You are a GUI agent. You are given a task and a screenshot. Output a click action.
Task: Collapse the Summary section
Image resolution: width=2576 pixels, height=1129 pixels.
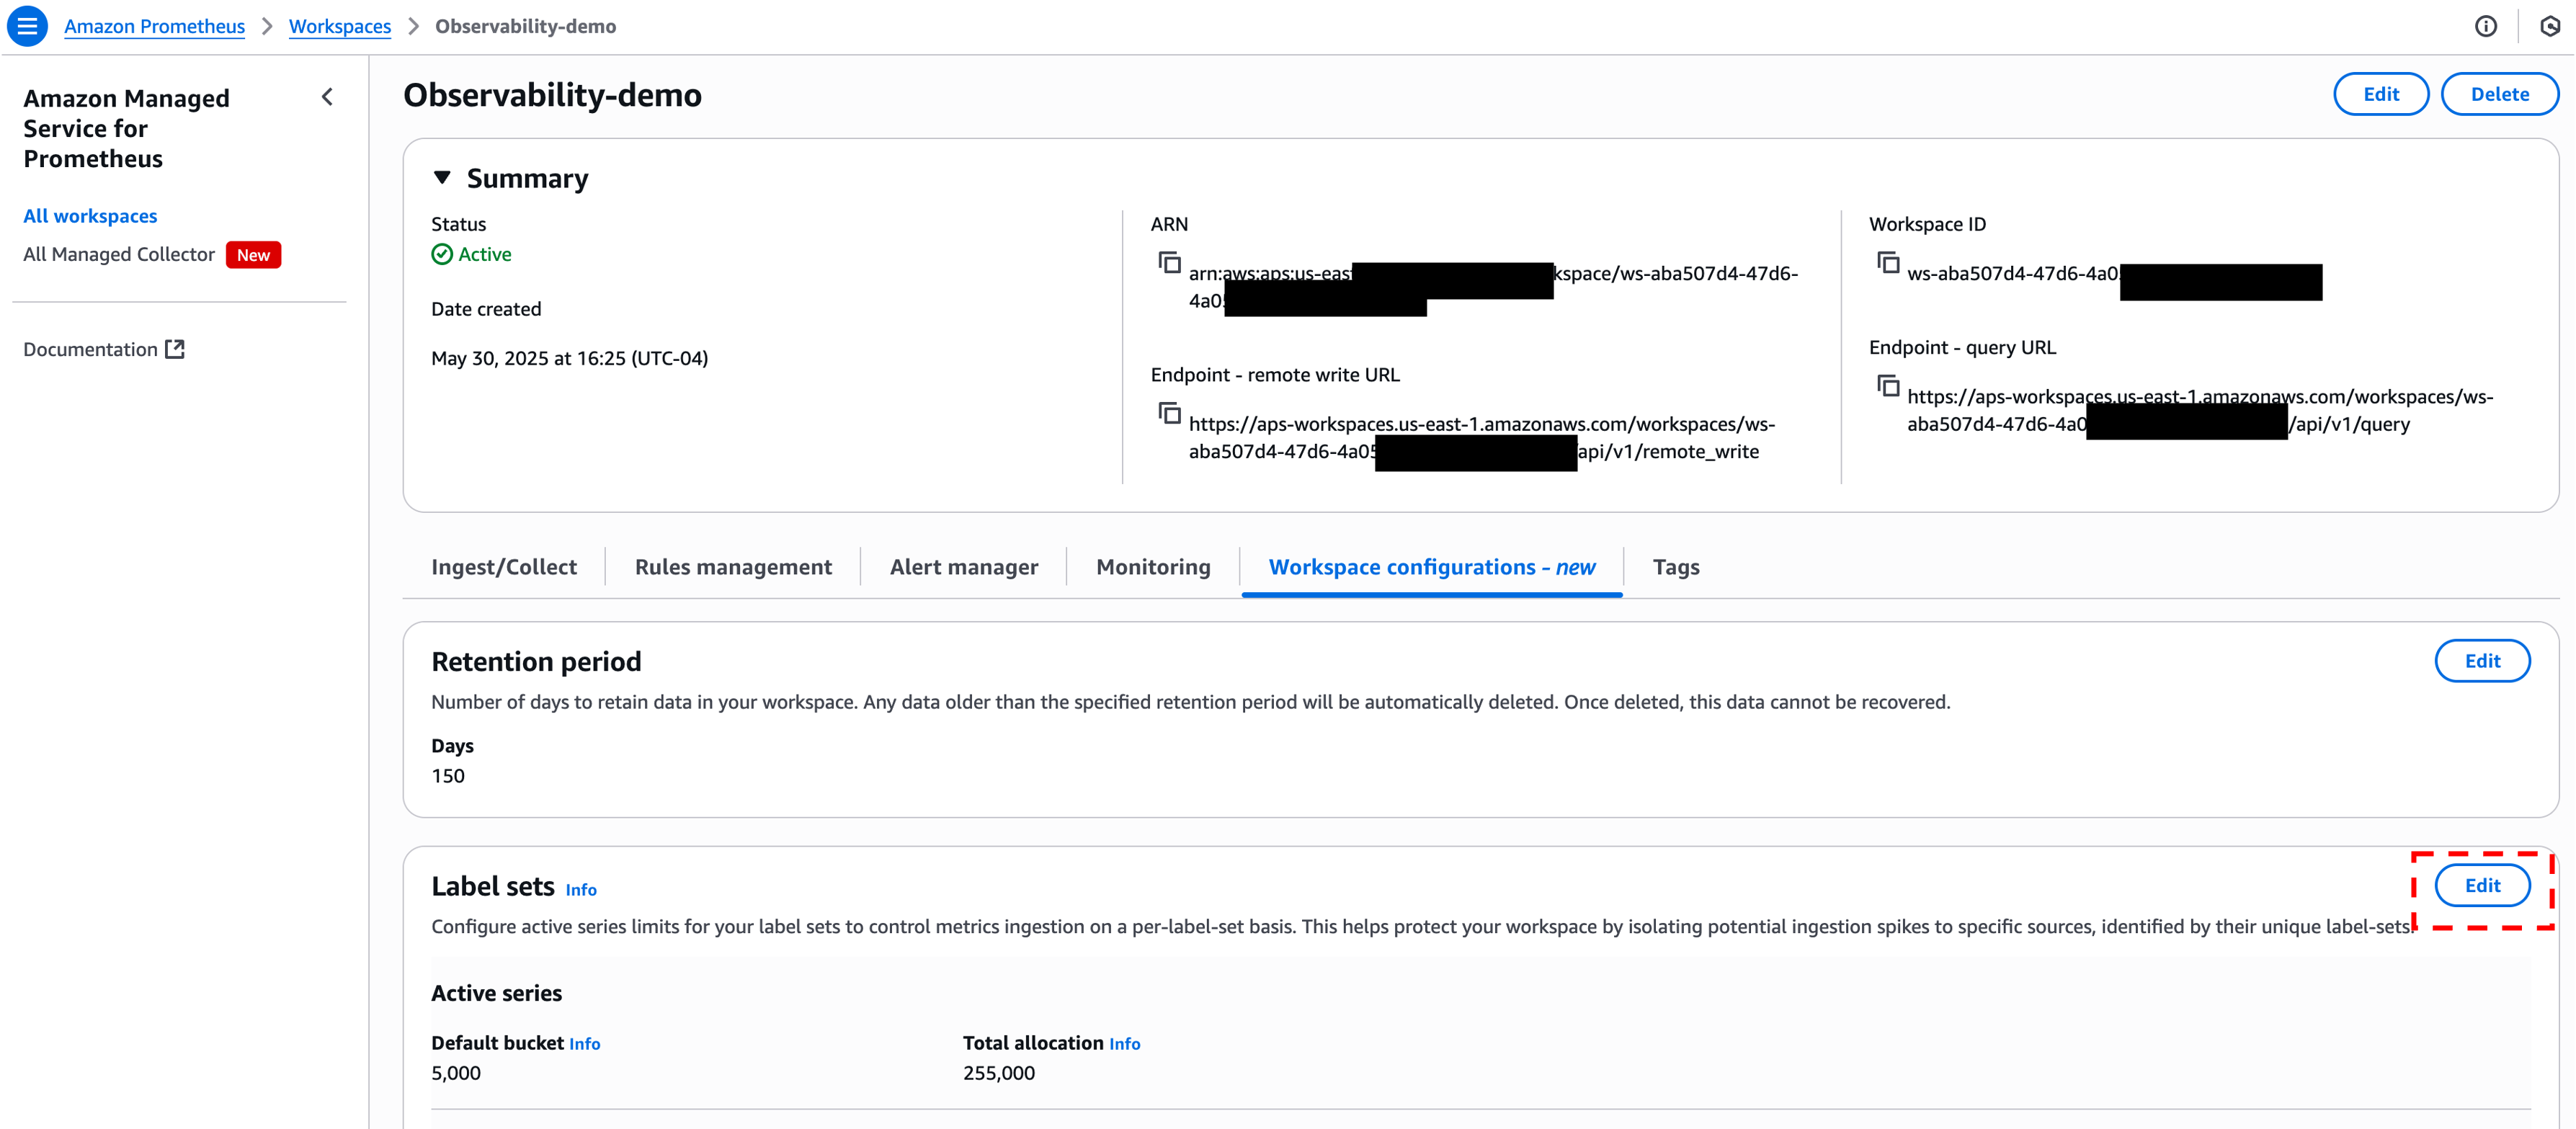pyautogui.click(x=443, y=177)
